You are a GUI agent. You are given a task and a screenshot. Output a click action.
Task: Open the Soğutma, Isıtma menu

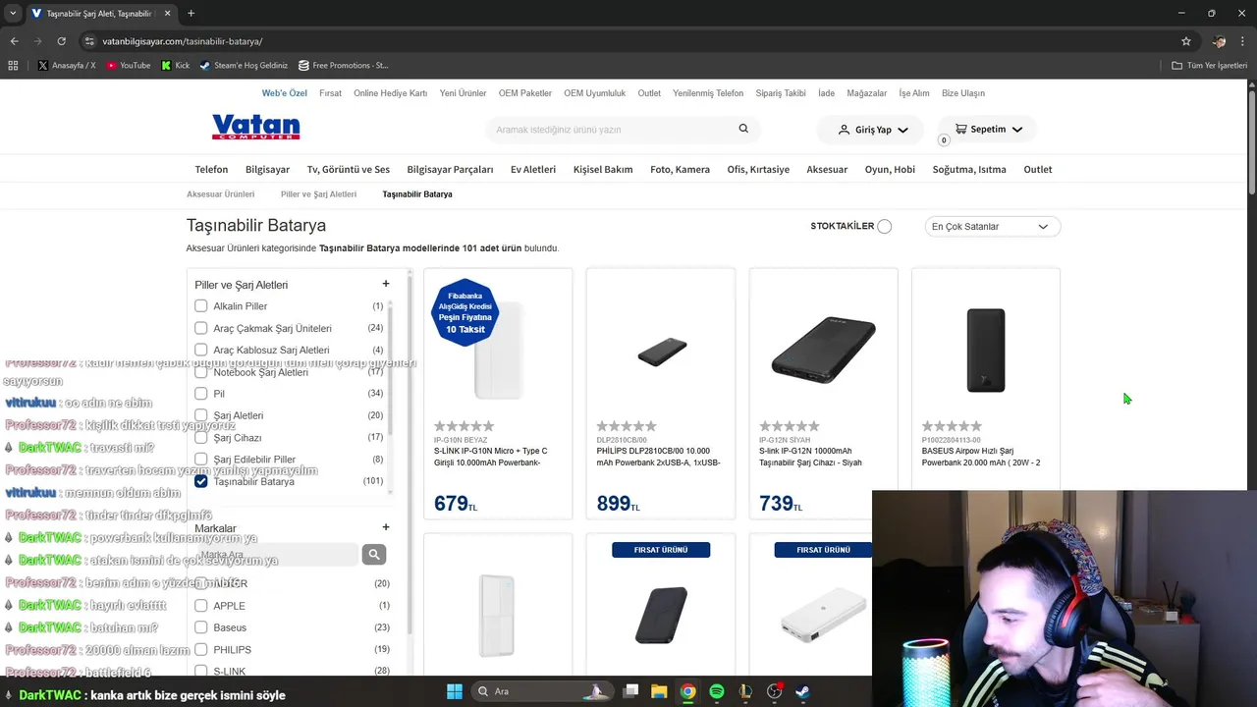point(969,169)
